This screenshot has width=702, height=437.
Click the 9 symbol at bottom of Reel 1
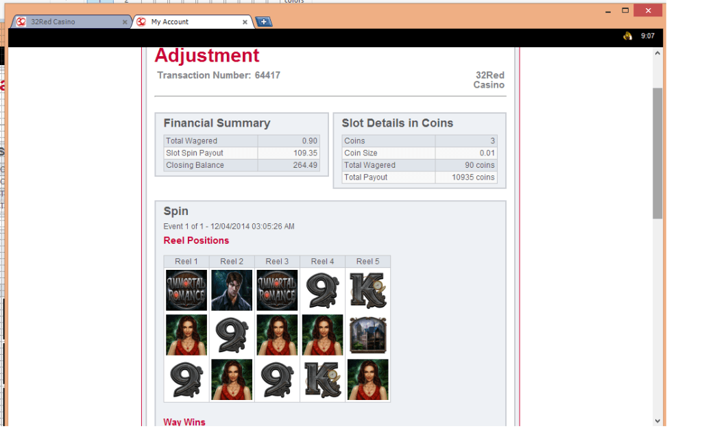(186, 379)
